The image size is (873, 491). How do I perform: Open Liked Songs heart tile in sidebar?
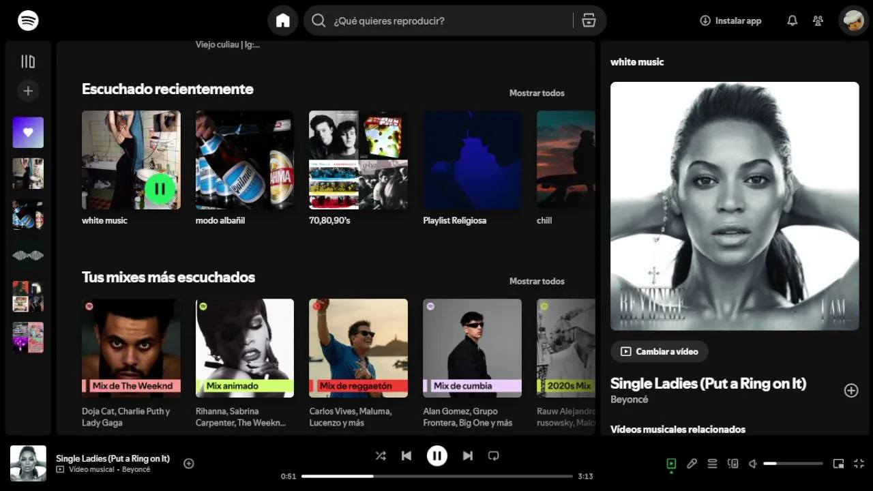(x=28, y=132)
